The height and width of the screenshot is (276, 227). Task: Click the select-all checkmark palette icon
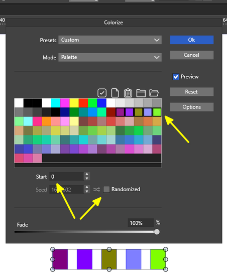[x=102, y=93]
